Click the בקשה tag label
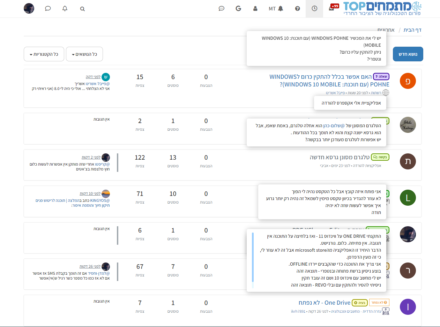 pyautogui.click(x=380, y=157)
